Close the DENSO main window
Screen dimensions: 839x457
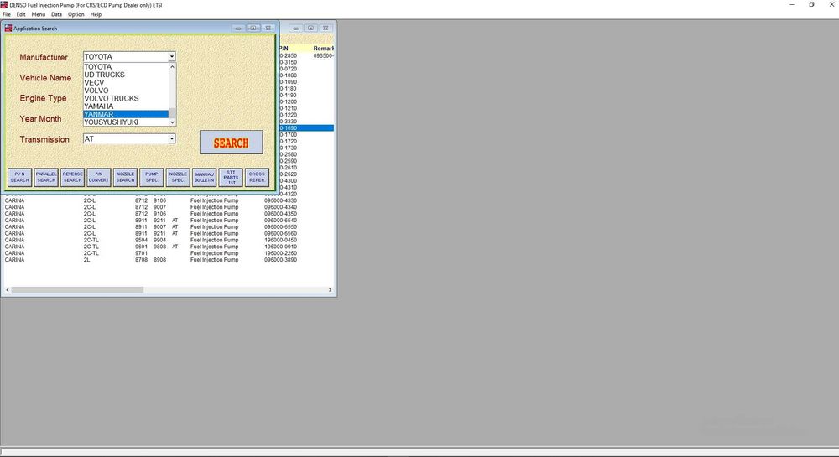(831, 5)
